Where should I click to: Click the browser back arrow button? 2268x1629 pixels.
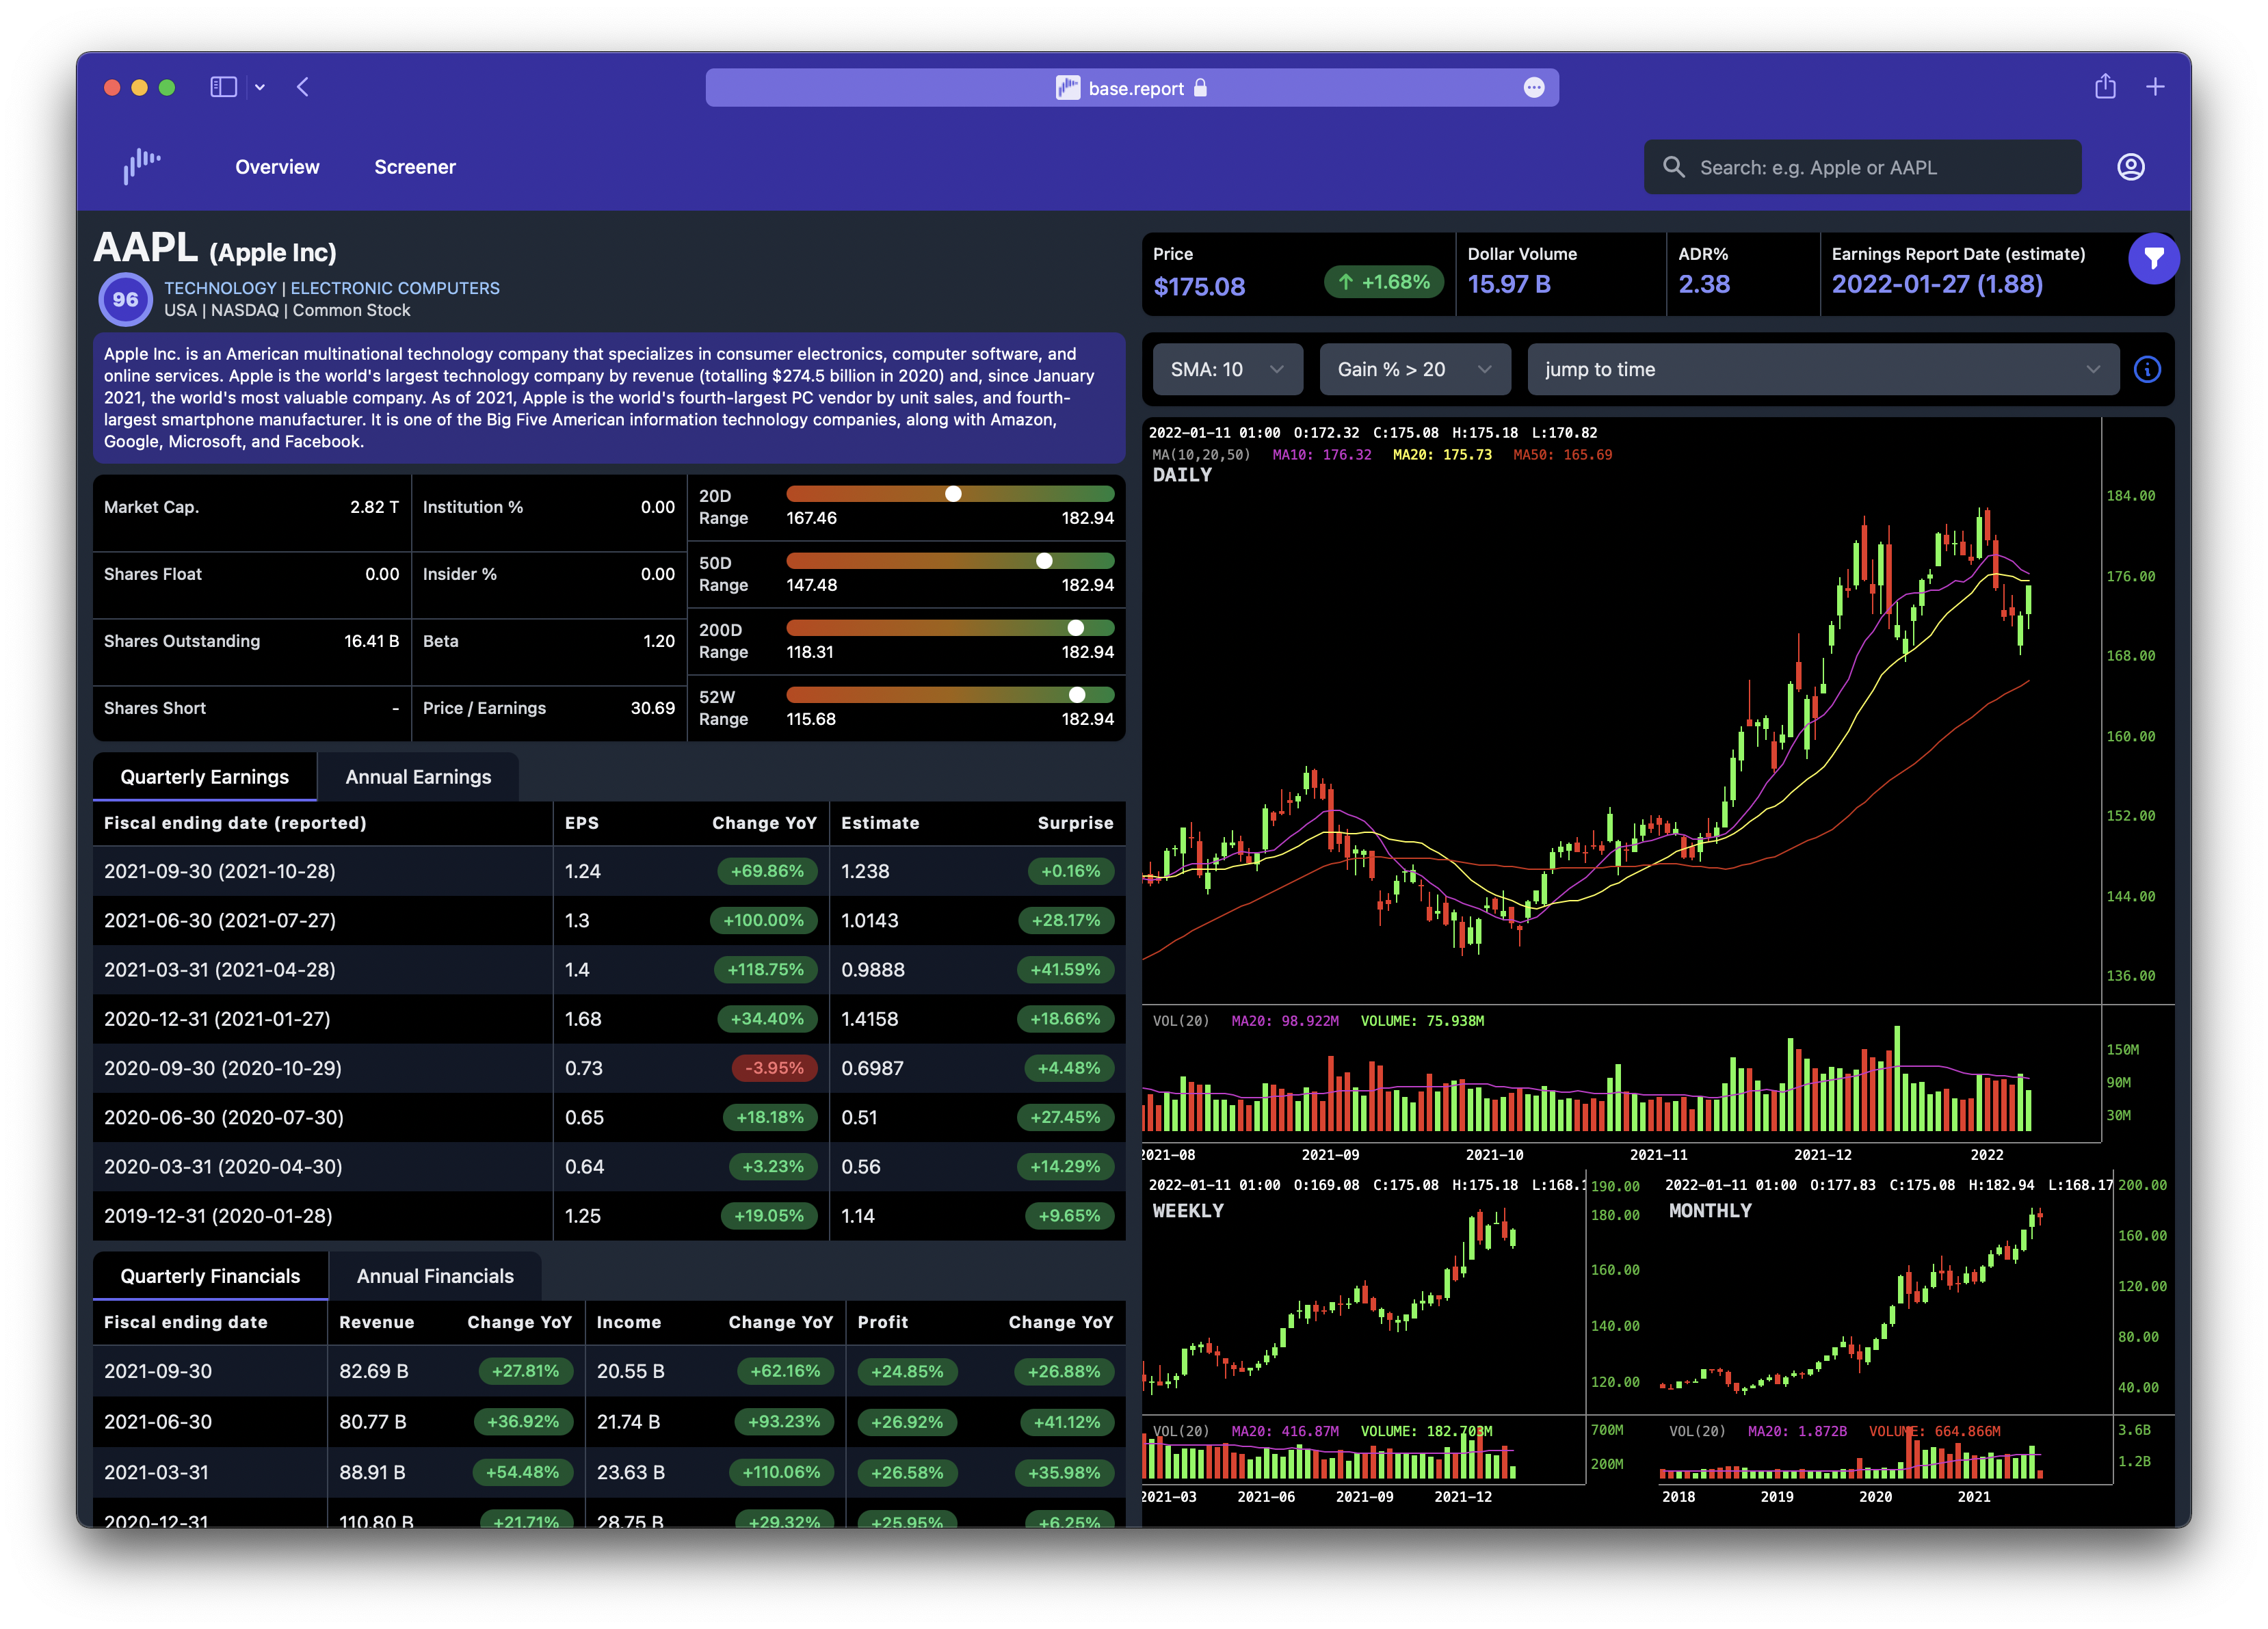pos(303,87)
